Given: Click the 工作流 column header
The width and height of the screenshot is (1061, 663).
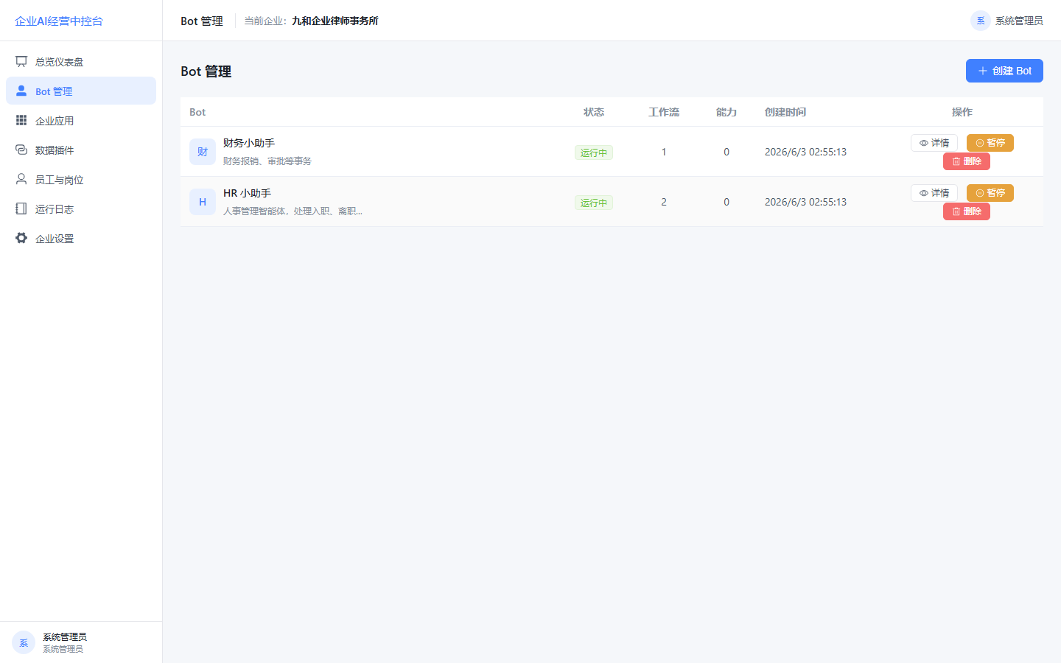Looking at the screenshot, I should [664, 112].
